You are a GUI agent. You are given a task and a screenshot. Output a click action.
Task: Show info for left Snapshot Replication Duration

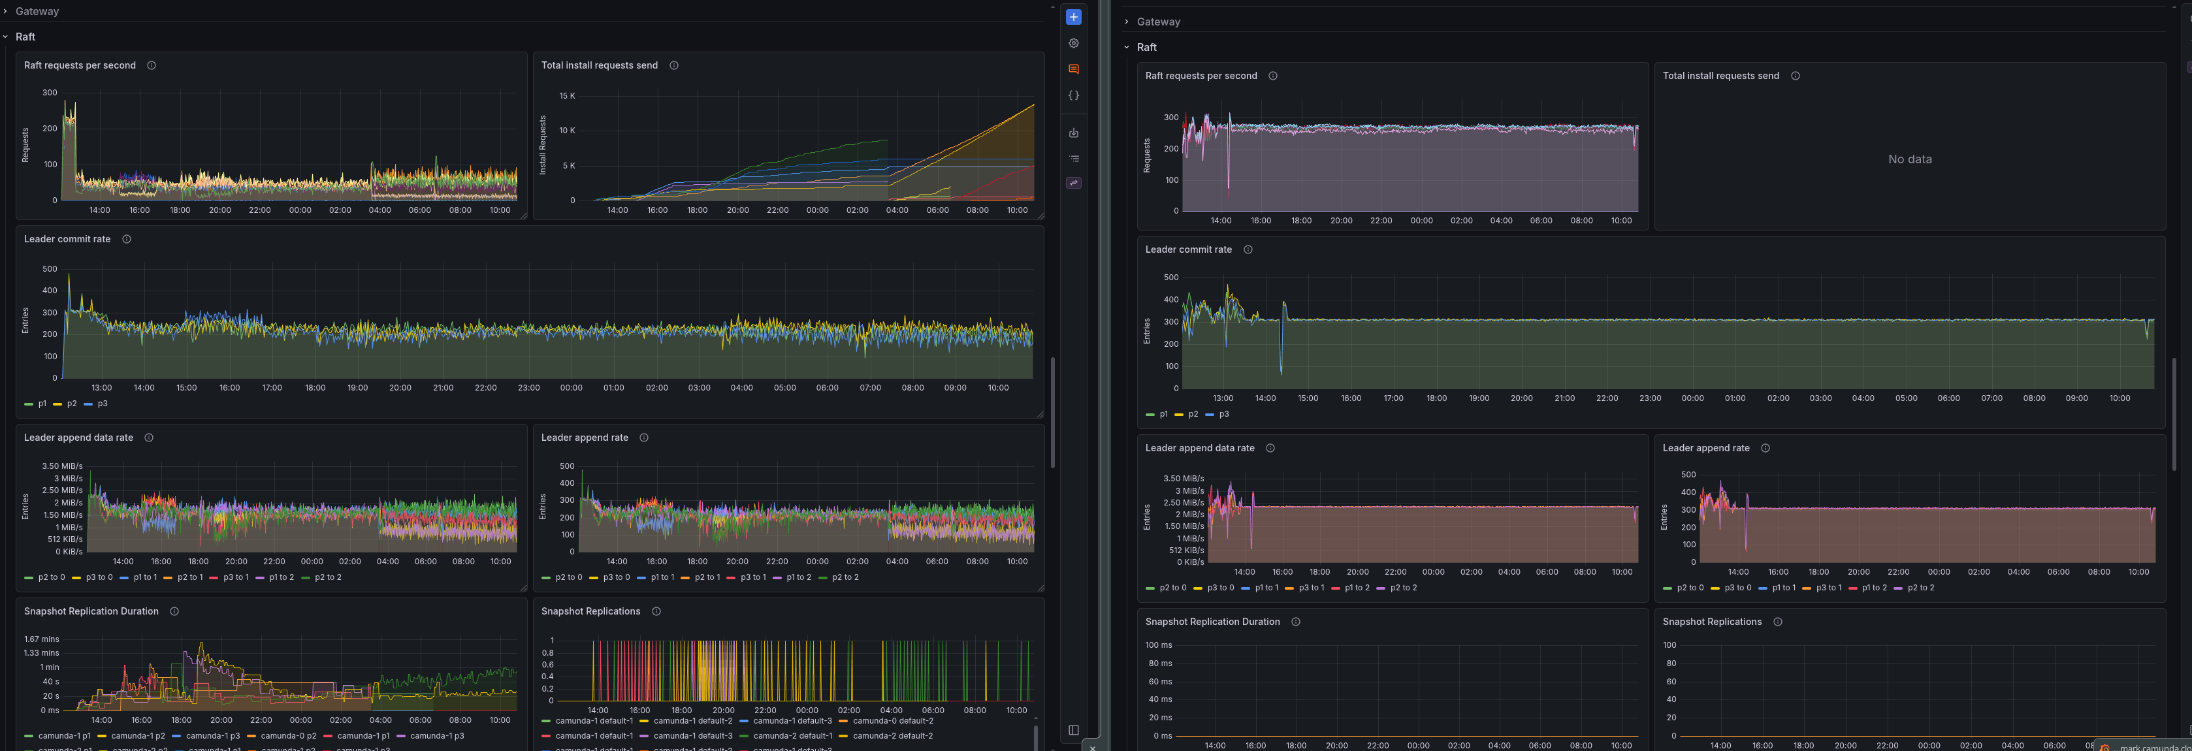(x=174, y=611)
